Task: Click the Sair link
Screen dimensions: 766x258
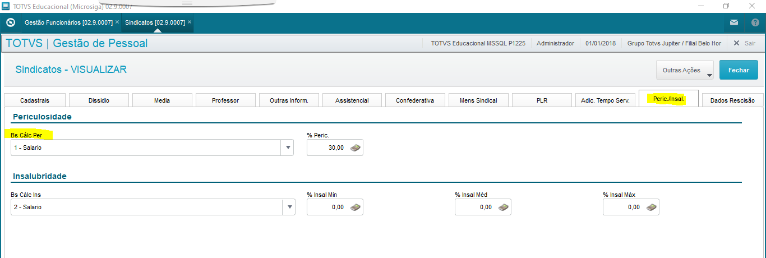Action: [x=750, y=43]
